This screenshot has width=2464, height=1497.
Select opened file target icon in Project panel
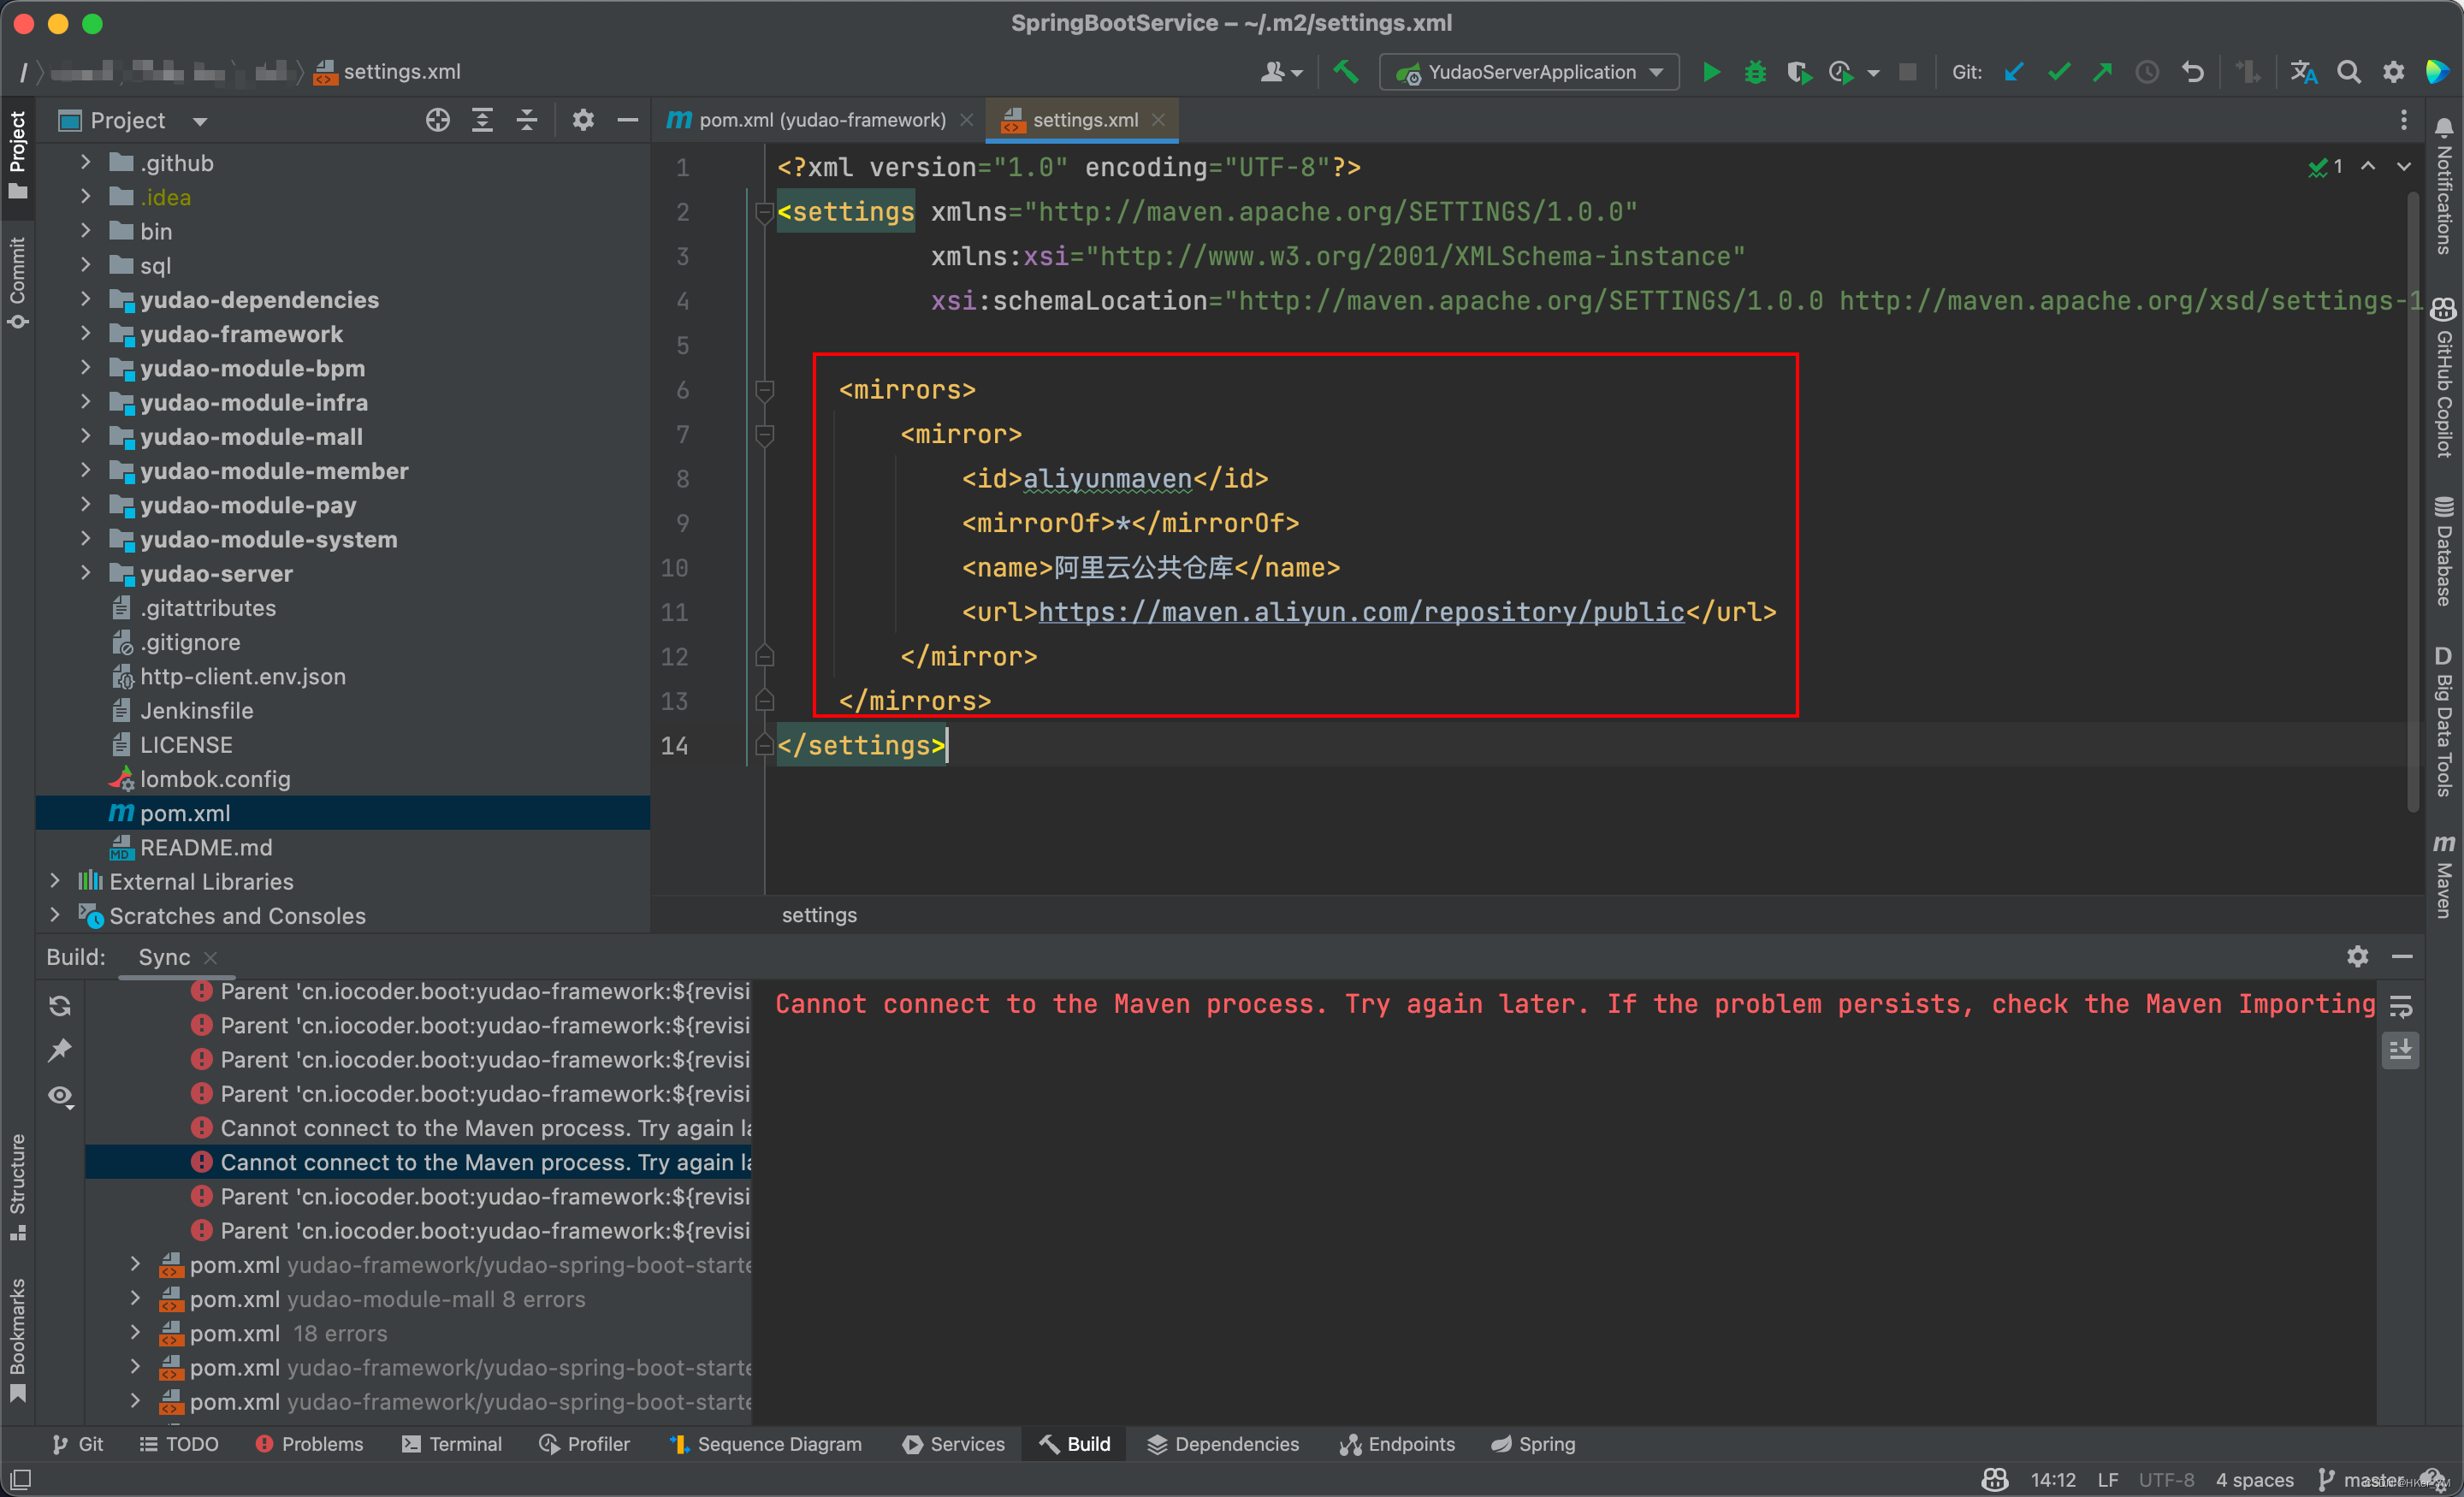click(x=437, y=120)
